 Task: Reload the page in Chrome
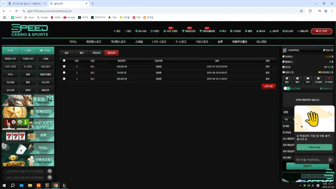(16, 11)
